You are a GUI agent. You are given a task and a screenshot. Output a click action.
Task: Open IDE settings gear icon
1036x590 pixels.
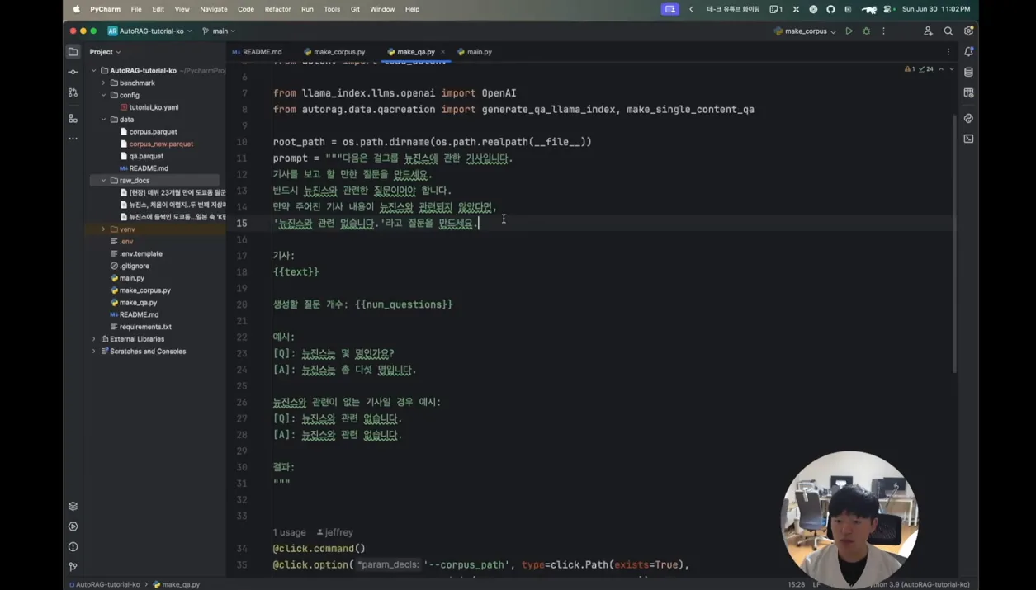point(968,31)
